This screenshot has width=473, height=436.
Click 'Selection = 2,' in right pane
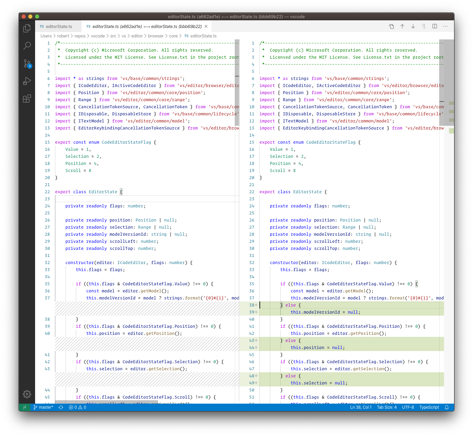[288, 156]
